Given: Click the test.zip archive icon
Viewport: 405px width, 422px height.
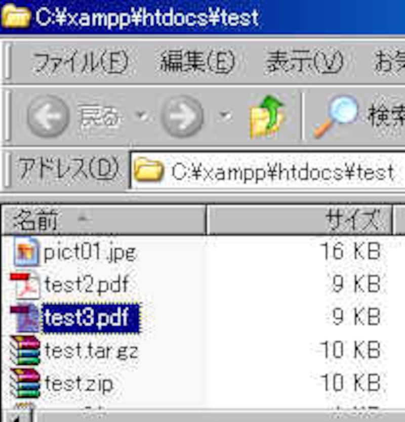Looking at the screenshot, I should [x=25, y=383].
